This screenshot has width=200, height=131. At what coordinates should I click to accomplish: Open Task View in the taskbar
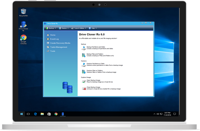pyautogui.click(x=28, y=114)
